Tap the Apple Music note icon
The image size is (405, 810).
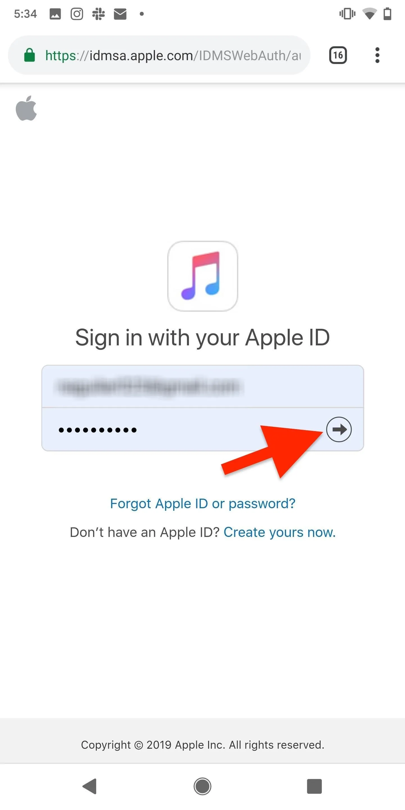[202, 276]
